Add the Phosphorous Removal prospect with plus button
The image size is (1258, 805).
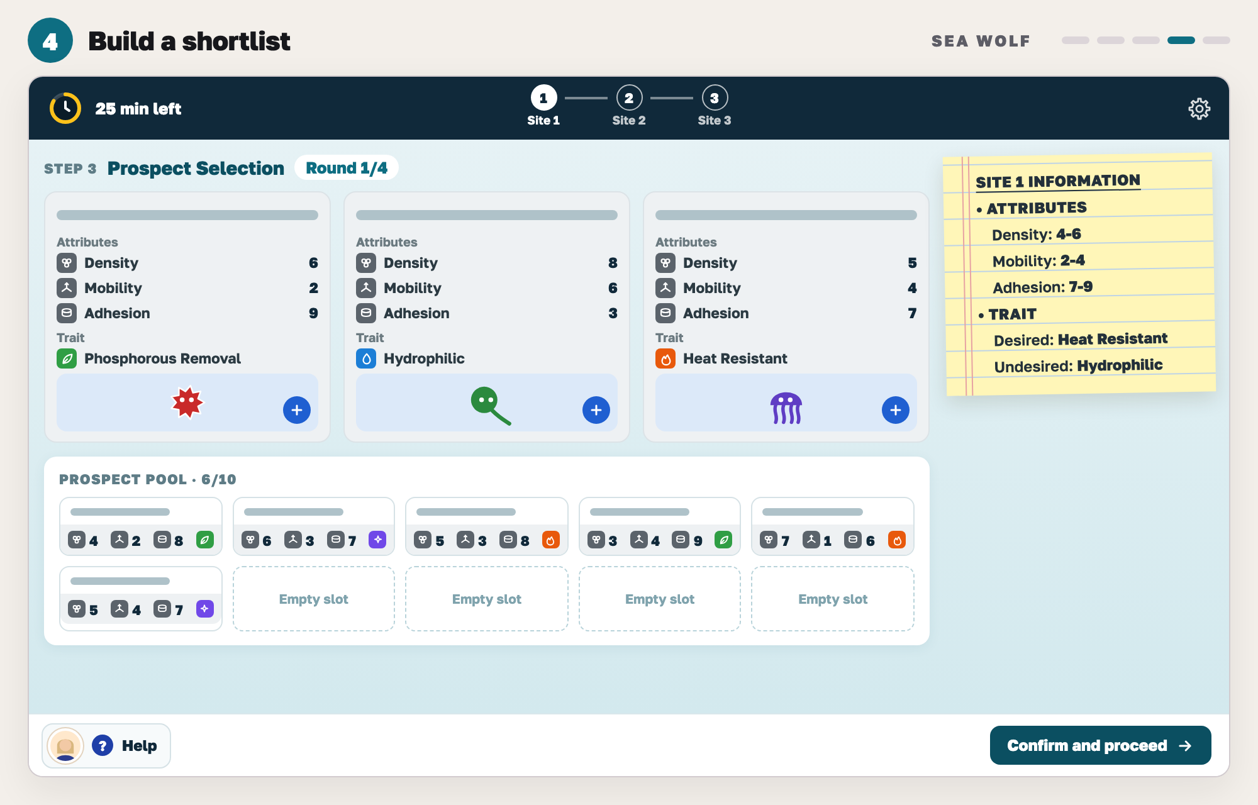297,410
